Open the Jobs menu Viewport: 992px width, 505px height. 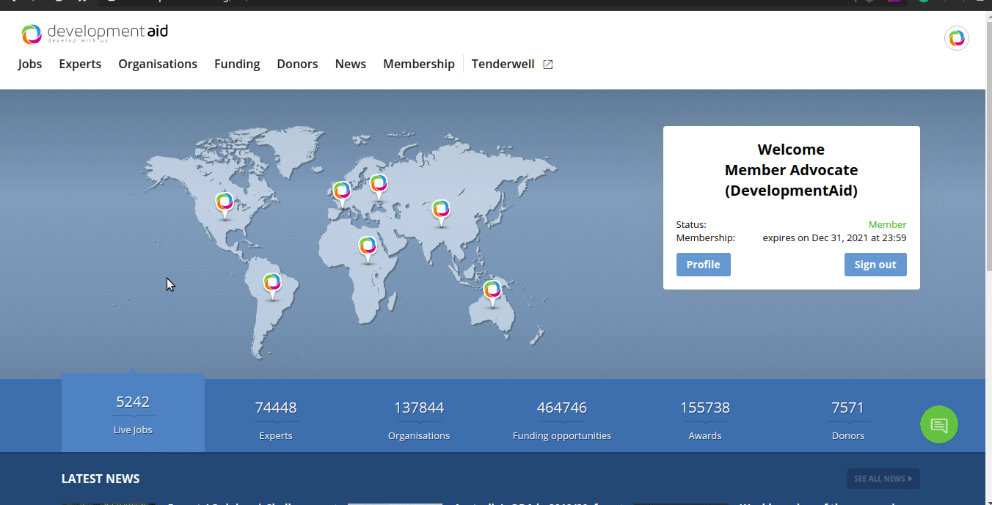click(x=30, y=64)
